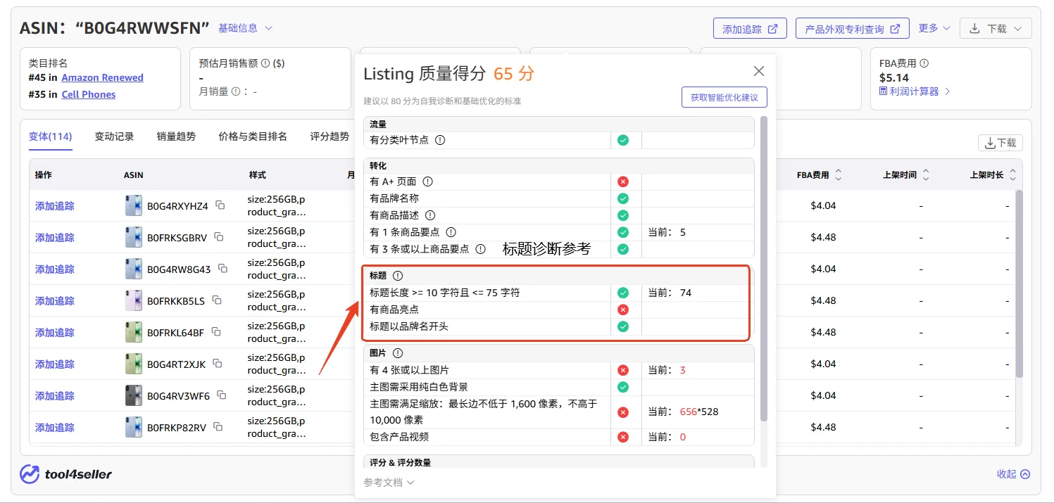Copy ASIN B0G4RW8G43
This screenshot has width=1054, height=503.
[x=223, y=269]
